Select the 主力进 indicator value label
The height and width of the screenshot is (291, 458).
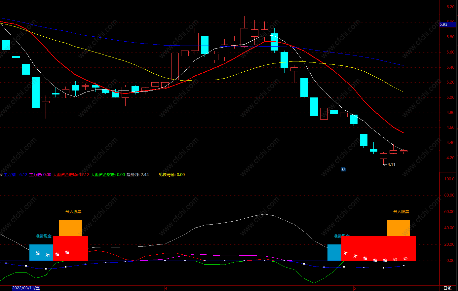point(40,175)
